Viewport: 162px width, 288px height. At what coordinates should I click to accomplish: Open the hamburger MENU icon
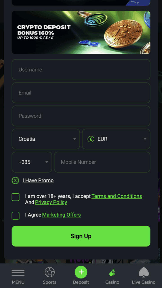(x=18, y=273)
